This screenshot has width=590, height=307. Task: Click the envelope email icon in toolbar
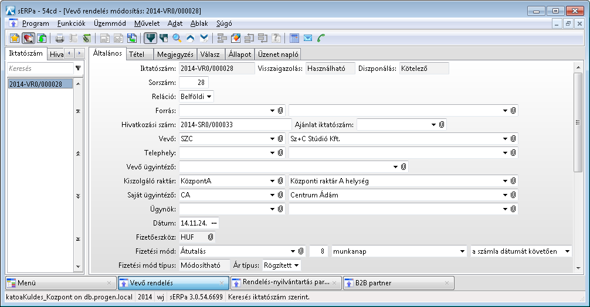[x=307, y=38]
